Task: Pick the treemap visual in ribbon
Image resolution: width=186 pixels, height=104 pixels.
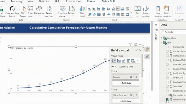Action: 99,14
